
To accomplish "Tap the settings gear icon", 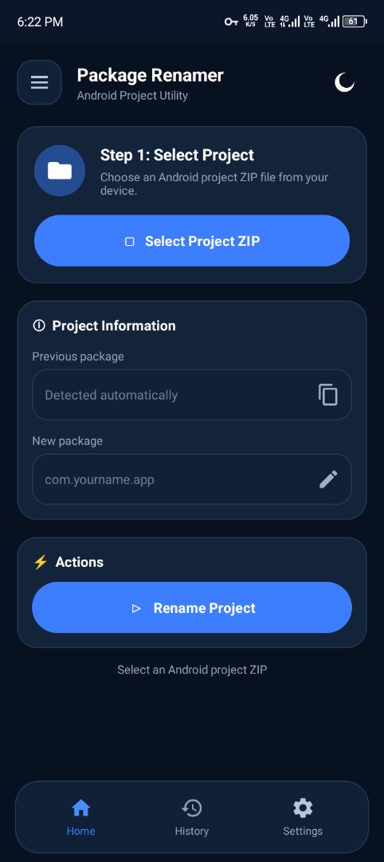I will click(x=303, y=808).
